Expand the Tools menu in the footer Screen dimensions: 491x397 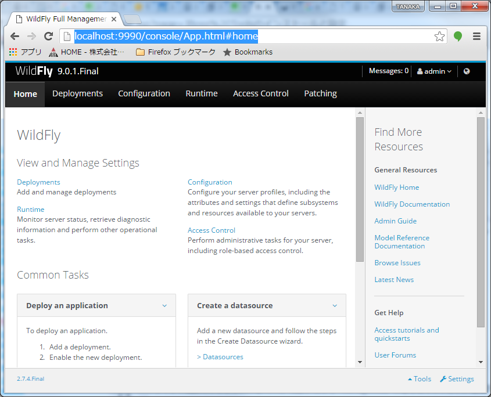[x=420, y=379]
